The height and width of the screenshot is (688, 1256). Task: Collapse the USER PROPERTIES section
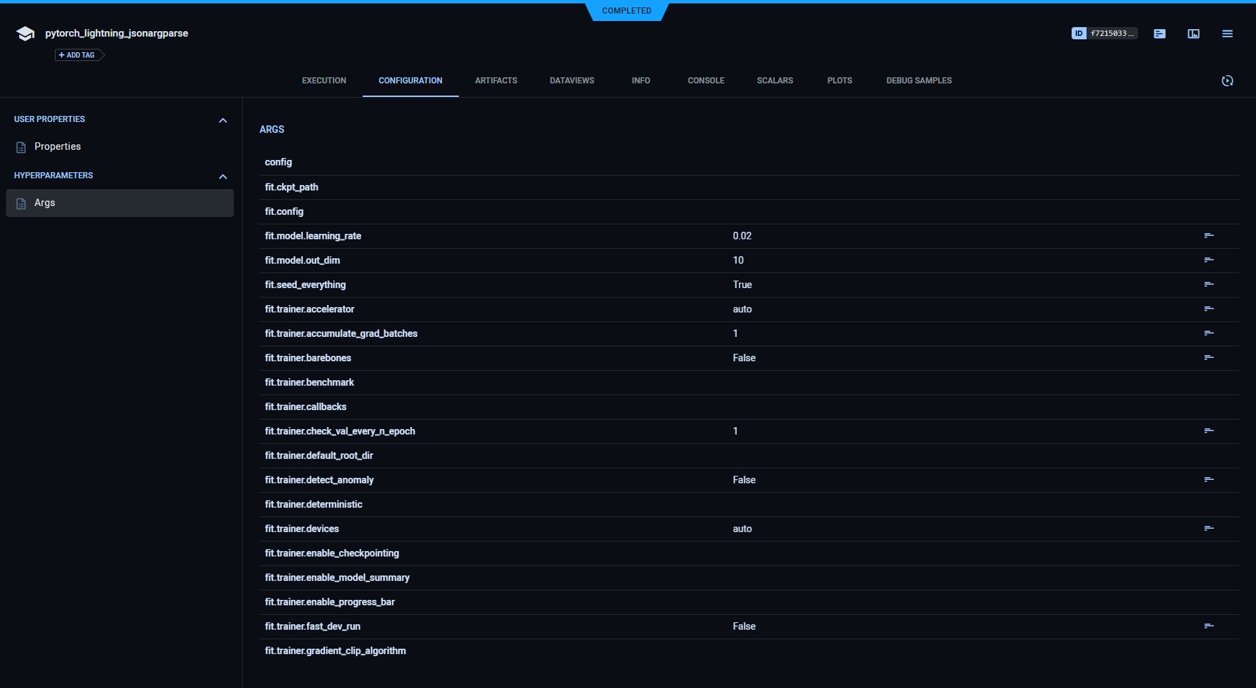click(223, 120)
